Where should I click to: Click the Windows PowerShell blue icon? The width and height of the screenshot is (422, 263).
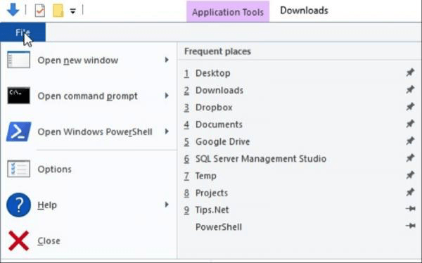coord(18,131)
